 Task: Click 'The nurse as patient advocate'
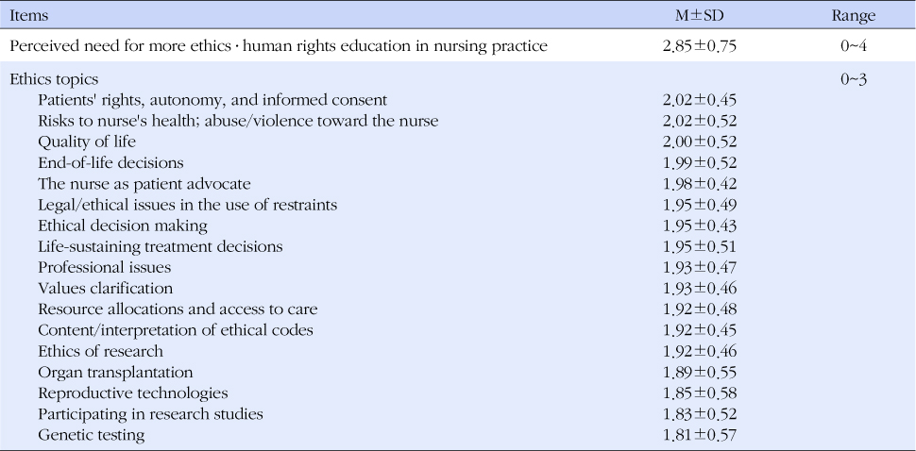[144, 184]
